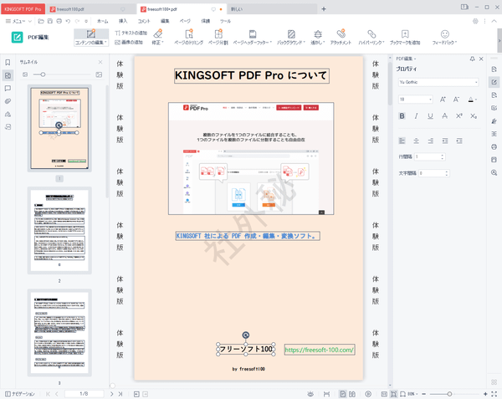The image size is (502, 399).
Task: Select the 画像の追加 add image tool
Action: [129, 42]
